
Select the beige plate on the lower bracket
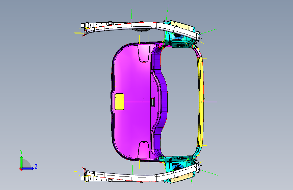pyautogui.click(x=182, y=177)
